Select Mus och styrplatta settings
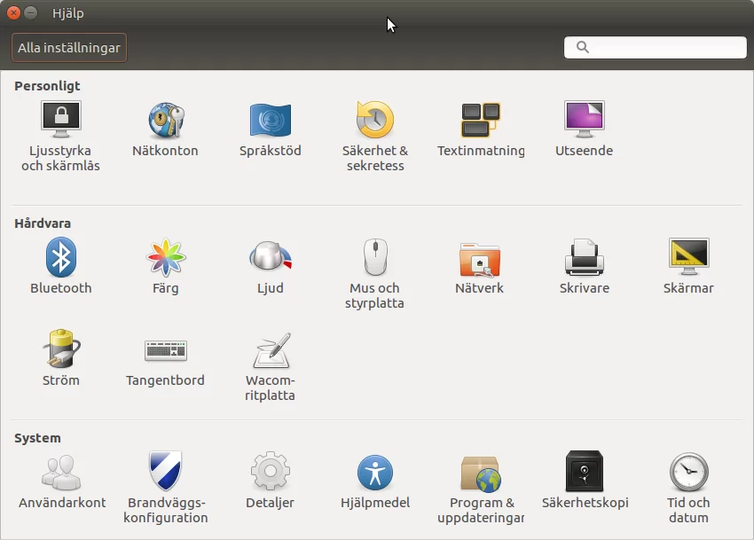This screenshot has height=540, width=754. pos(375,258)
